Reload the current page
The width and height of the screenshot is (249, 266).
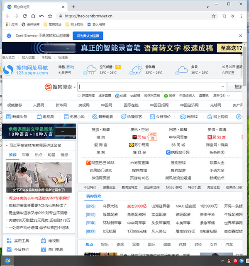click(x=24, y=16)
